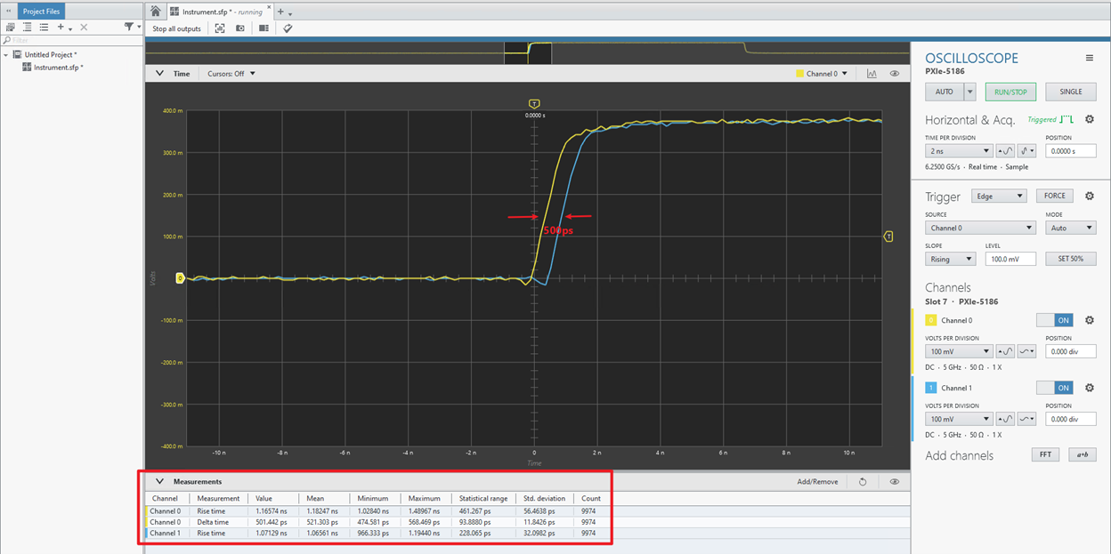This screenshot has height=554, width=1111.
Task: Open the add-new-item plus dropdown in Project Files
Action: click(x=65, y=28)
